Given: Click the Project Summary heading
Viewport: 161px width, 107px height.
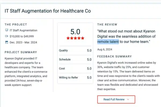Looking at the screenshot, I should (x=21, y=52).
